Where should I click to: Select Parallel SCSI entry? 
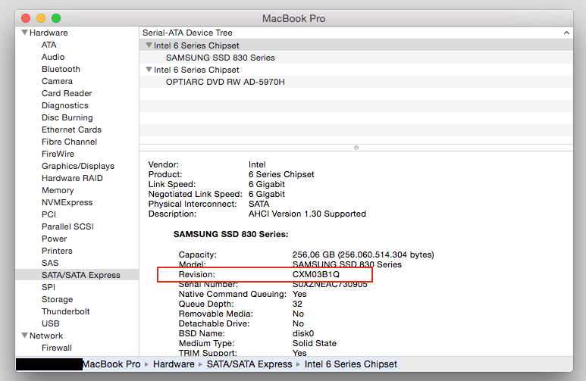tap(67, 226)
